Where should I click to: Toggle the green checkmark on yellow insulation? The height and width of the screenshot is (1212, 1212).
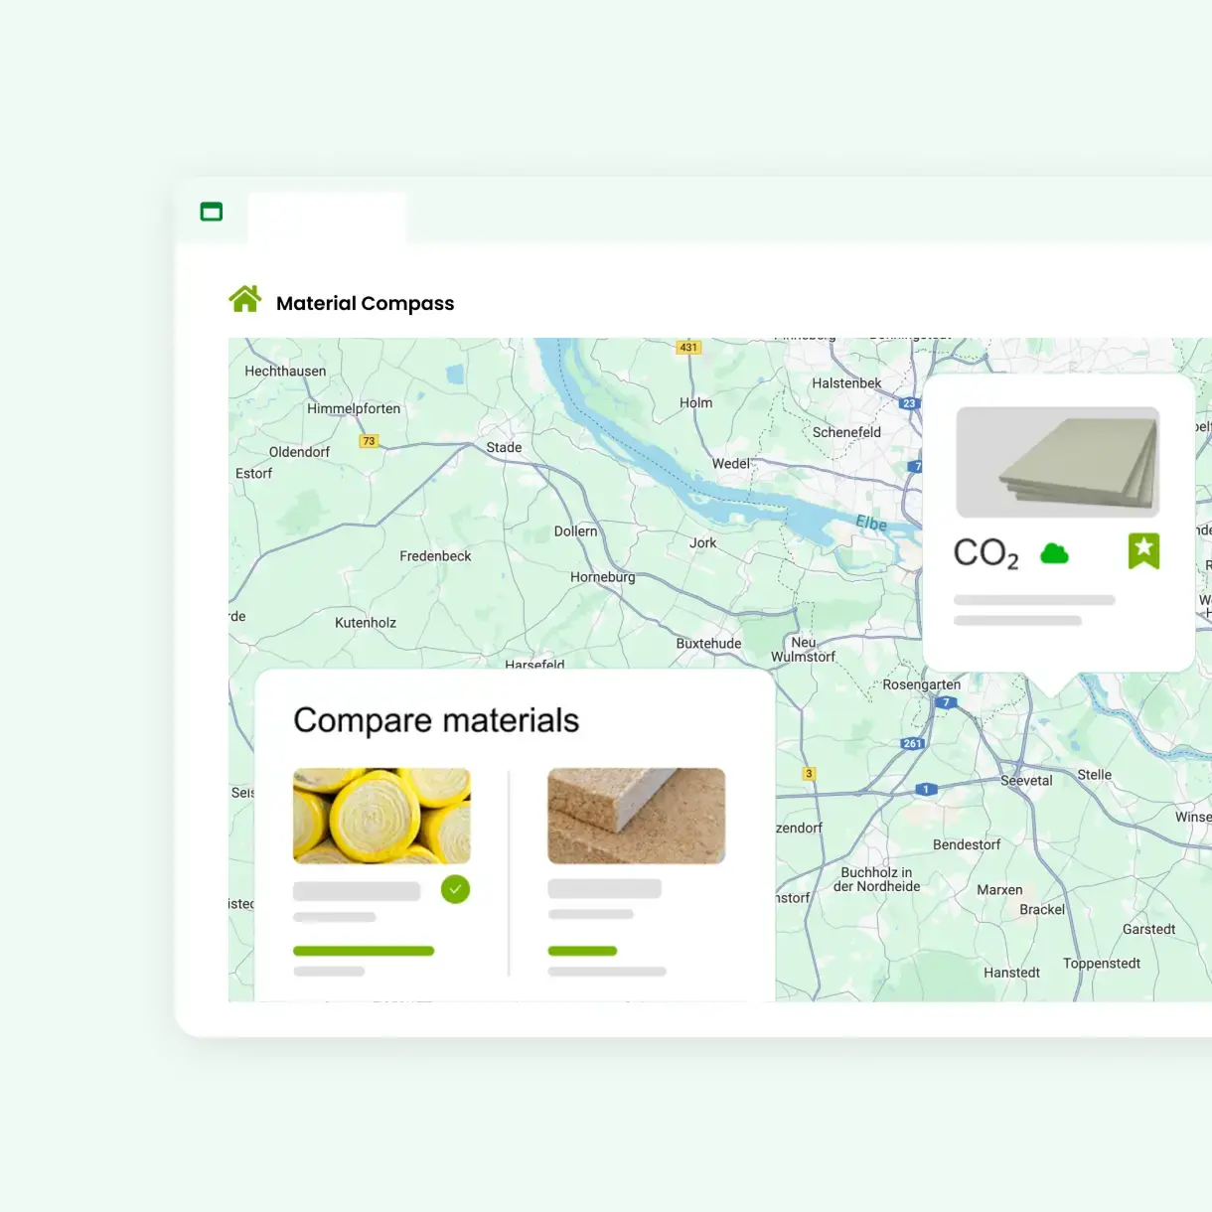pos(455,889)
